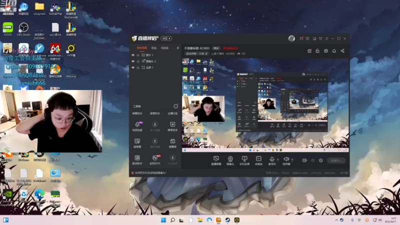
Task: Click the stream preview canvas in 直播伴侣
Action: click(265, 105)
